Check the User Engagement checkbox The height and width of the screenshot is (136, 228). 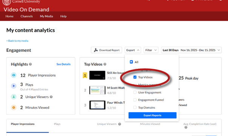pyautogui.click(x=135, y=92)
